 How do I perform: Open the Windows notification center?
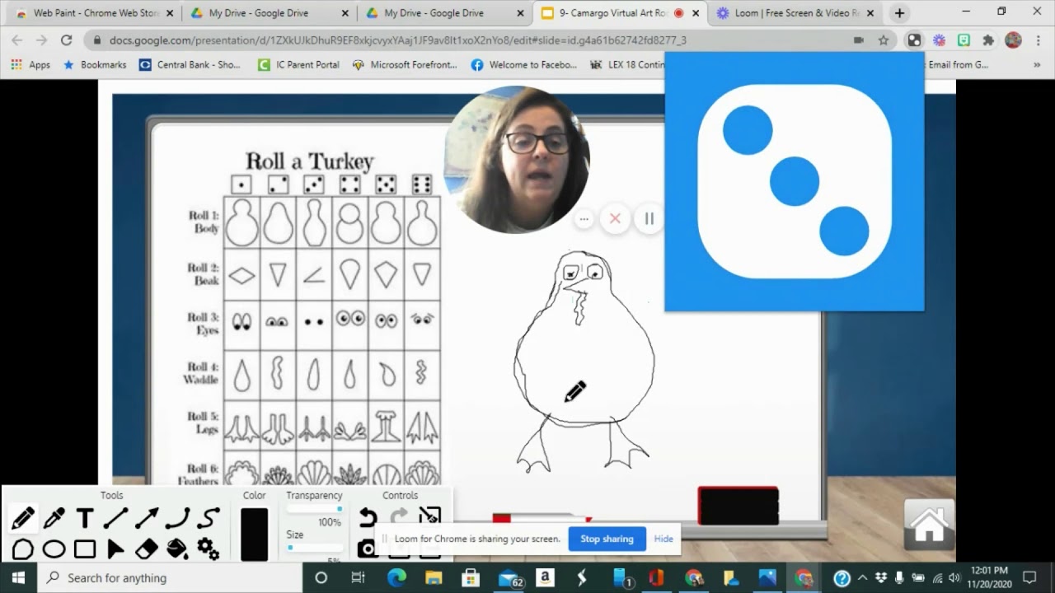(x=1029, y=577)
